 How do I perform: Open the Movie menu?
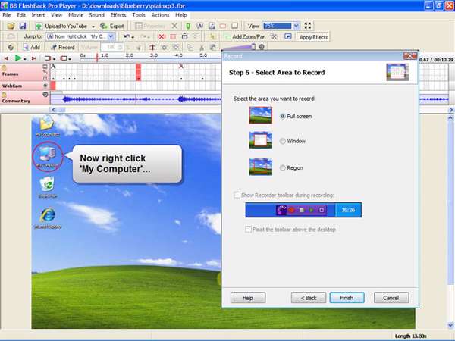tap(76, 15)
